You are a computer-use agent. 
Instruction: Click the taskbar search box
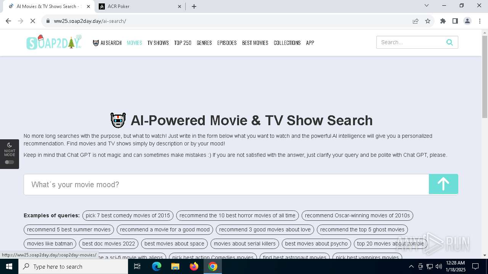(x=73, y=266)
